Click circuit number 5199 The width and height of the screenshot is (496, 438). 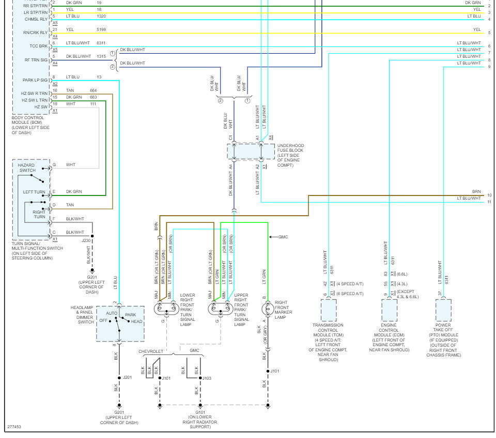tap(101, 30)
